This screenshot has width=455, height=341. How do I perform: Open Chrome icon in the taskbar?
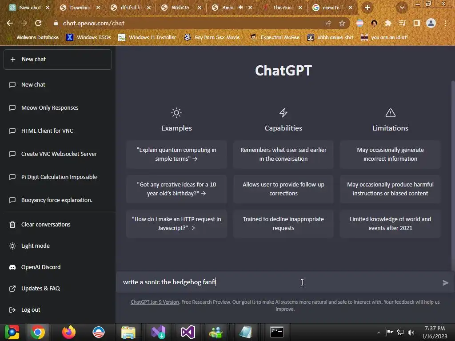click(38, 332)
